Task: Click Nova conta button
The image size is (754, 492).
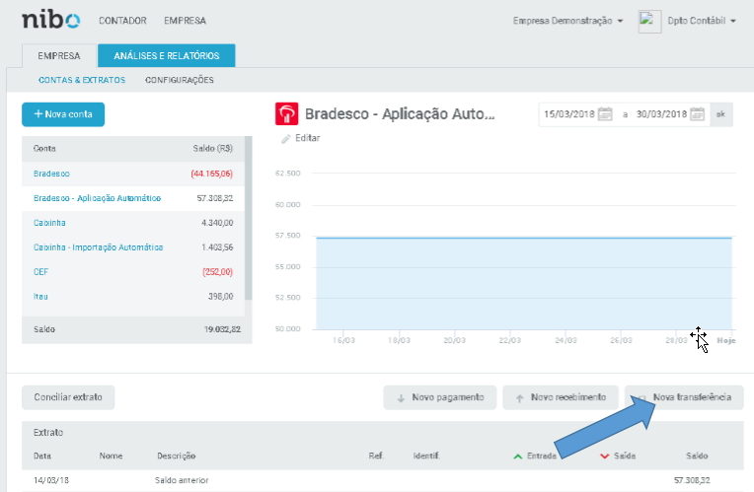Action: pos(63,114)
